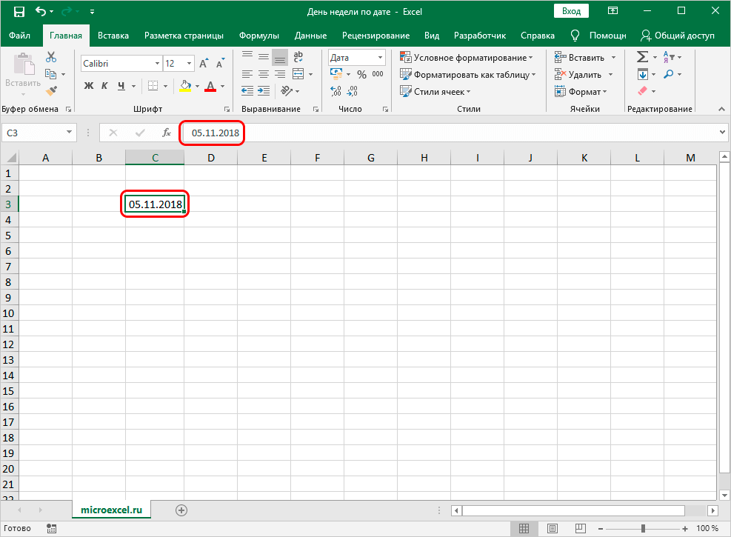
Task: Click the Cut scissors icon
Action: tap(50, 57)
